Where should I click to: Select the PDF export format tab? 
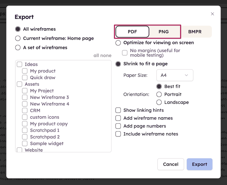point(132,32)
